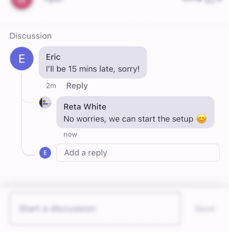Click the thread connector line below Eric's avatar
The image size is (229, 232).
pos(21,113)
